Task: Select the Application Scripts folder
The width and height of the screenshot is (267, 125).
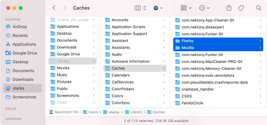Action: click(x=135, y=27)
